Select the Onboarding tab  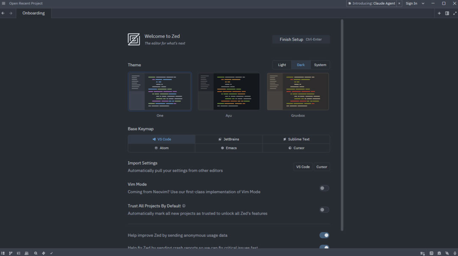click(x=34, y=13)
